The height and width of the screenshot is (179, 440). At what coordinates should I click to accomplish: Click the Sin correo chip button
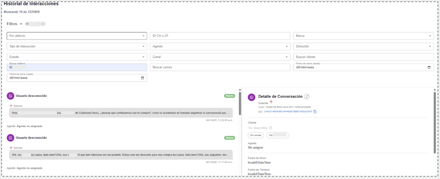coord(256,135)
